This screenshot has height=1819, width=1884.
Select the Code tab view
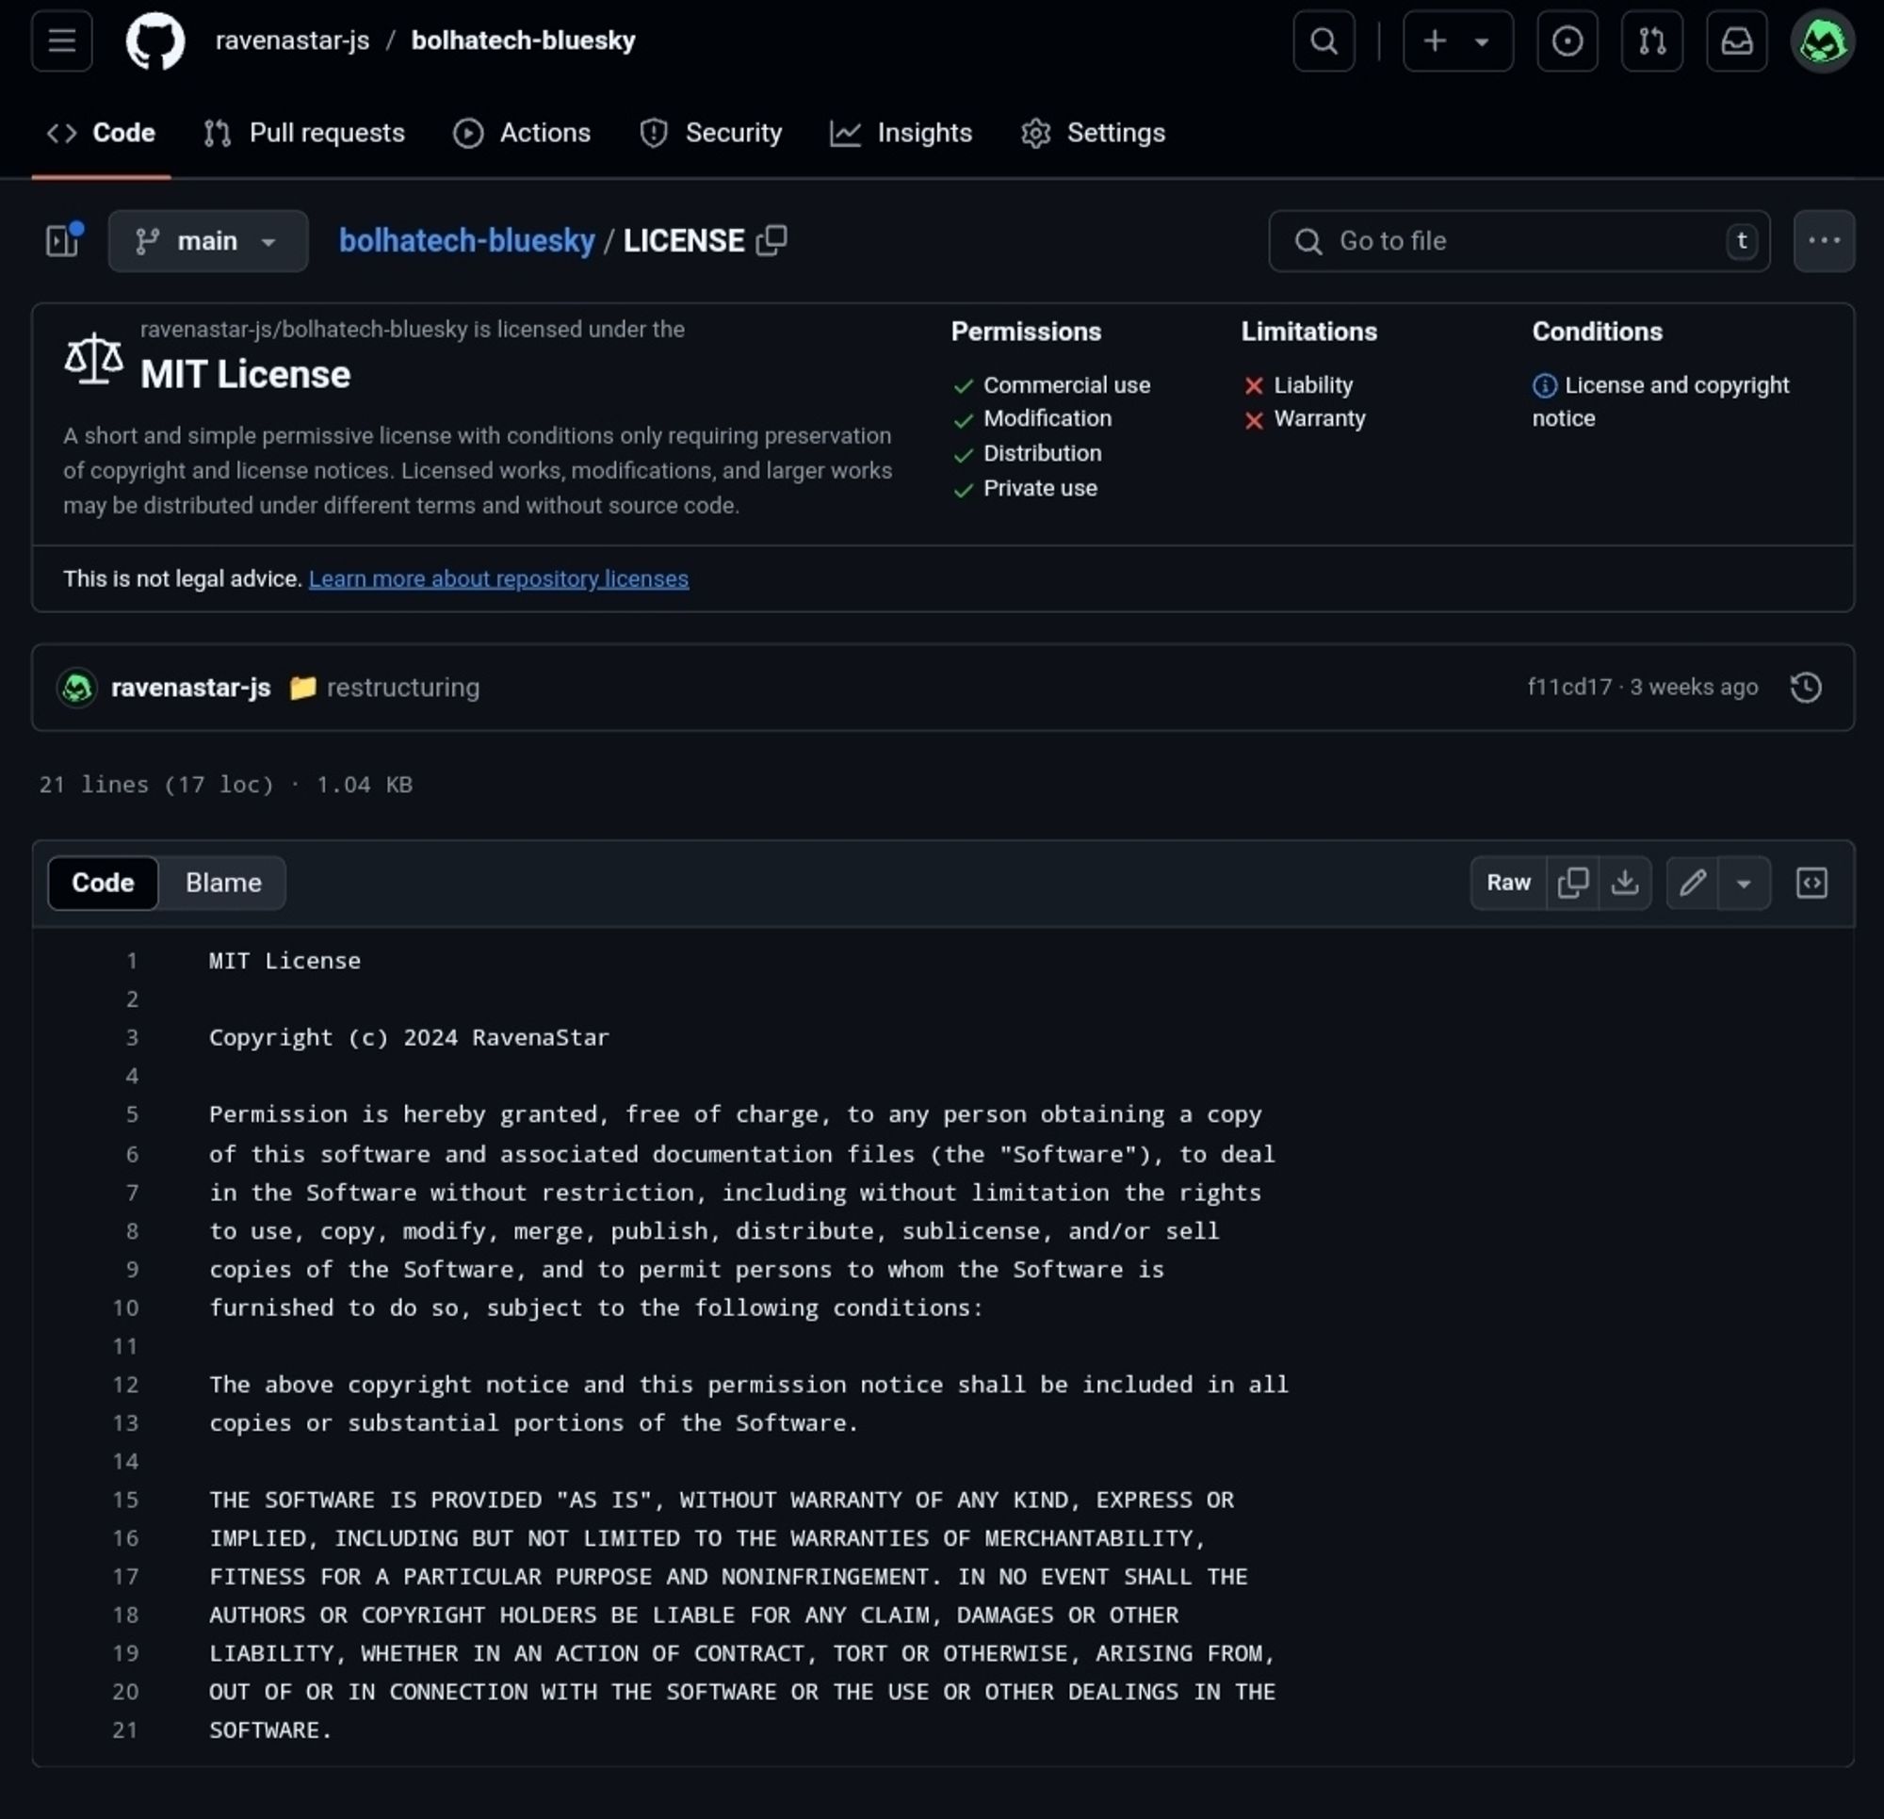(x=103, y=882)
